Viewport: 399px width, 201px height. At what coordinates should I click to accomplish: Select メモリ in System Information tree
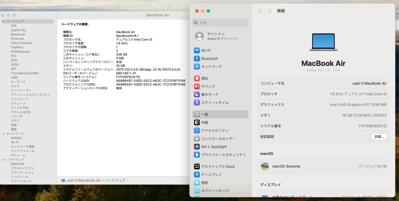[15, 121]
